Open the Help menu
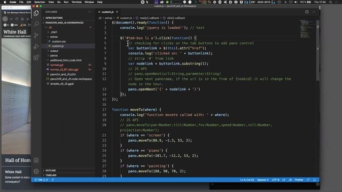This screenshot has height=192, width=342. [x=100, y=2]
